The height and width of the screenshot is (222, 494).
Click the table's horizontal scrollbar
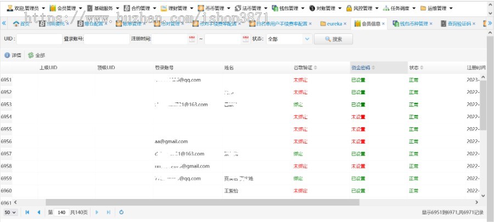[x=202, y=202]
